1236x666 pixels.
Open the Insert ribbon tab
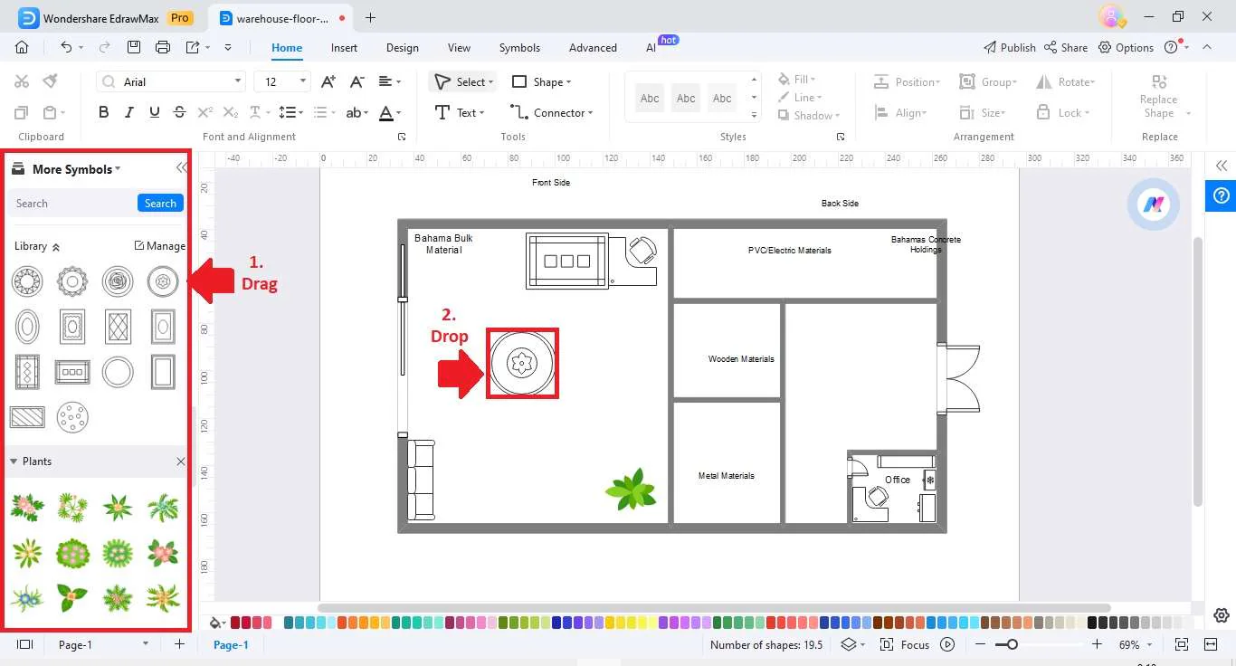[x=344, y=48]
